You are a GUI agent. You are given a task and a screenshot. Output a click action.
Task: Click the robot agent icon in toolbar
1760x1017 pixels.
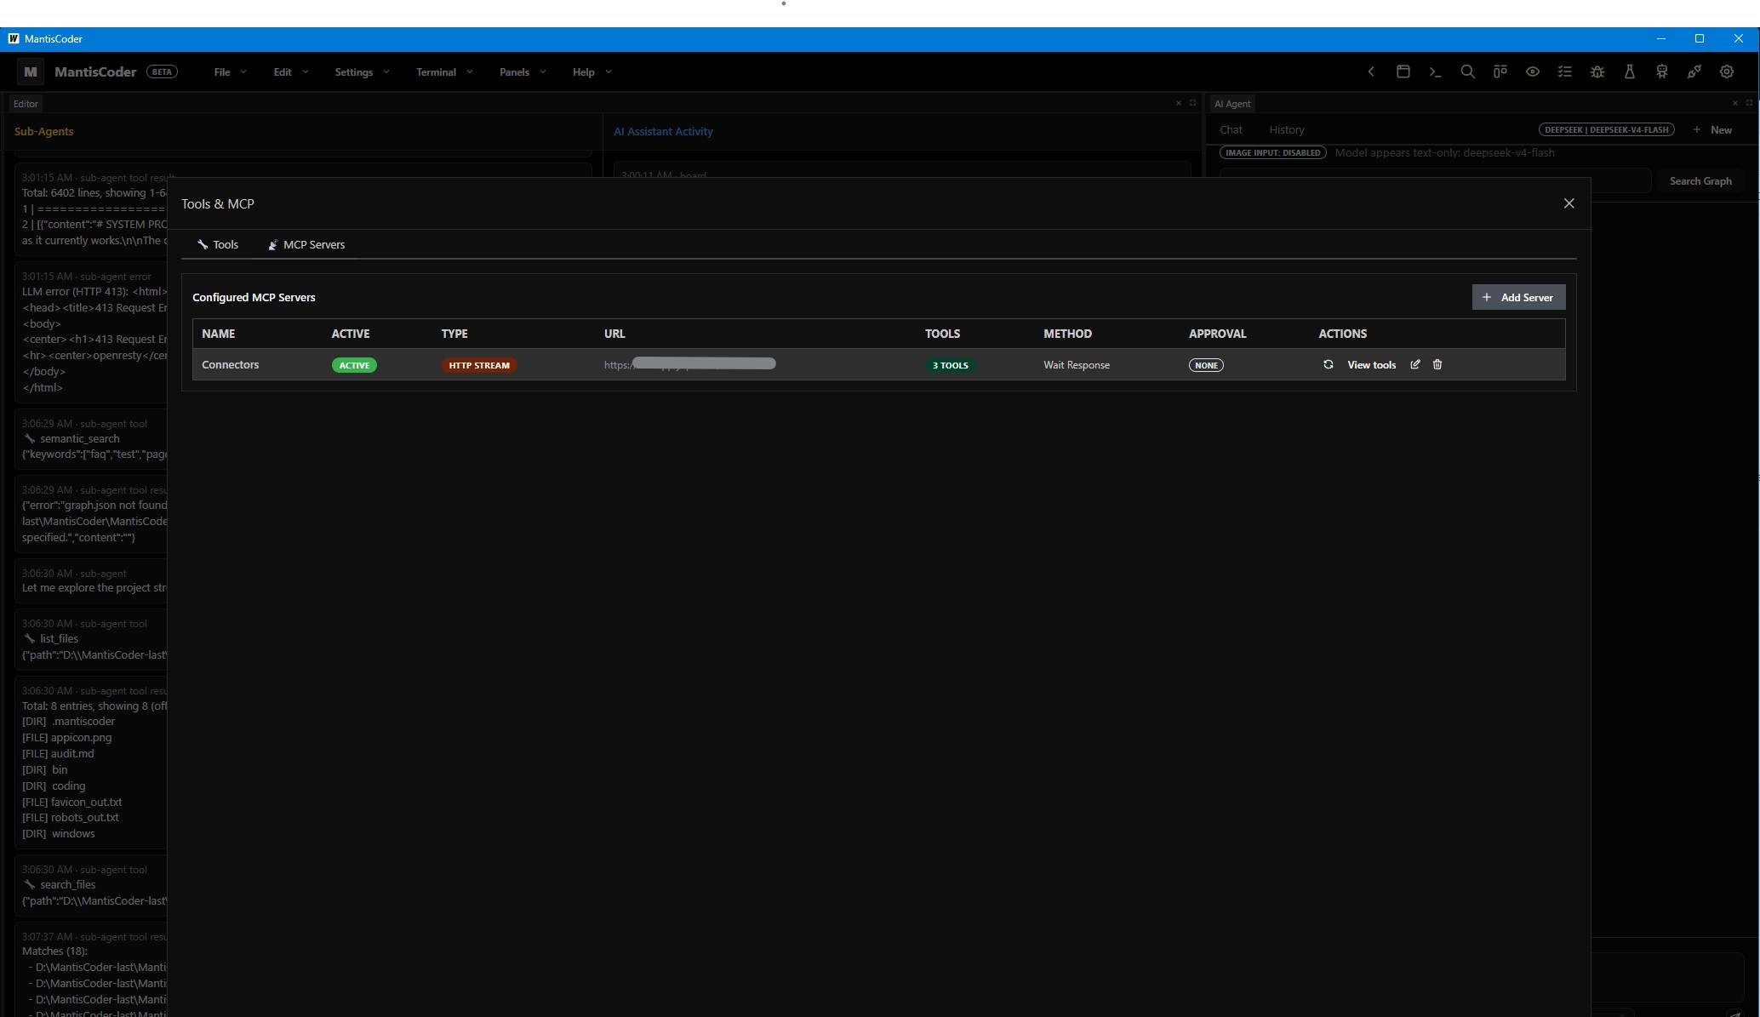1662,72
